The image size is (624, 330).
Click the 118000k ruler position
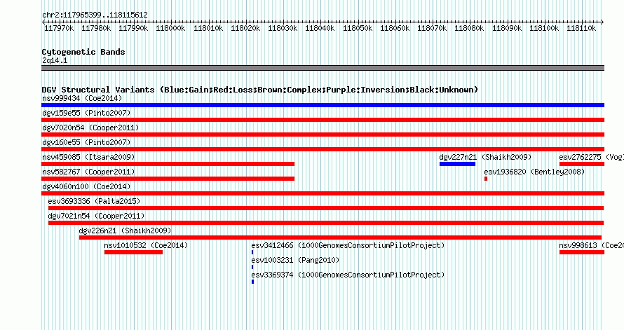(x=171, y=28)
